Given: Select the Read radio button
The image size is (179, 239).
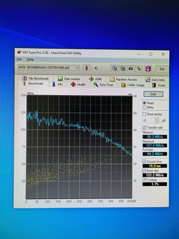Looking at the screenshot, I should click(144, 103).
